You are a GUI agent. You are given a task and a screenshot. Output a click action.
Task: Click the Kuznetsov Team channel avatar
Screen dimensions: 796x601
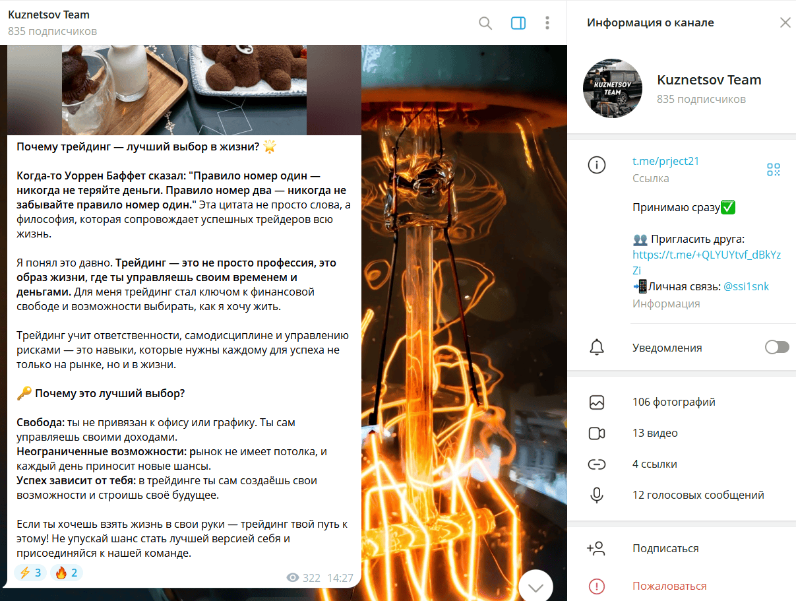coord(613,88)
